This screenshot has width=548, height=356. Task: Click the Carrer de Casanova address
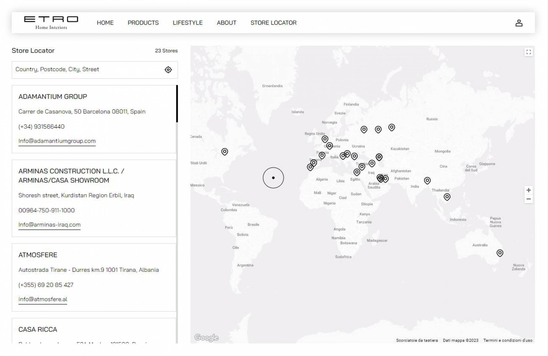pyautogui.click(x=82, y=112)
